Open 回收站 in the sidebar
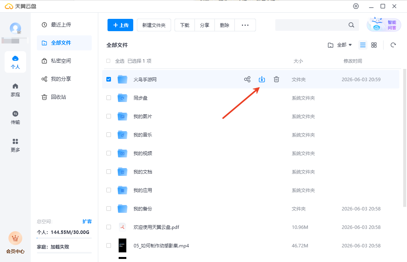This screenshot has width=407, height=262. [65, 97]
